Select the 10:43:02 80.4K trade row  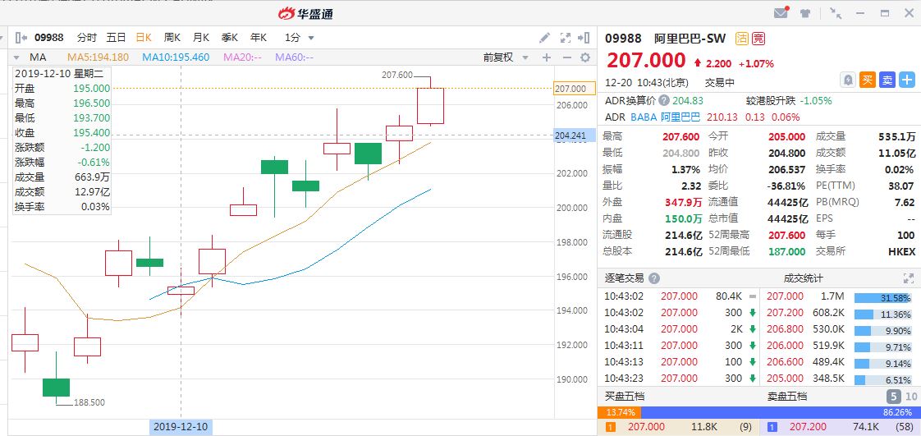click(680, 296)
